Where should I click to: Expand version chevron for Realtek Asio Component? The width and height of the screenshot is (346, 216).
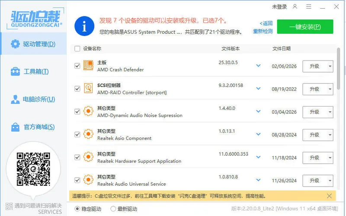click(x=258, y=134)
